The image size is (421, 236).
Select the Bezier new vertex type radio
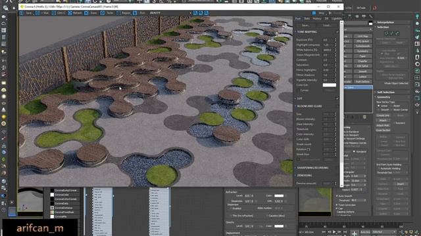click(x=392, y=106)
